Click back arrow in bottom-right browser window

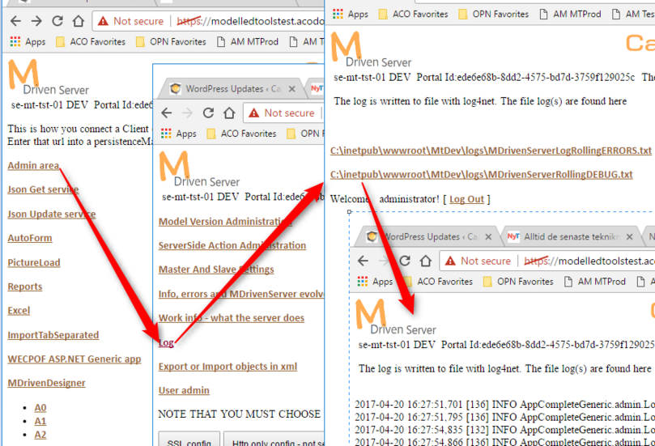(x=363, y=261)
